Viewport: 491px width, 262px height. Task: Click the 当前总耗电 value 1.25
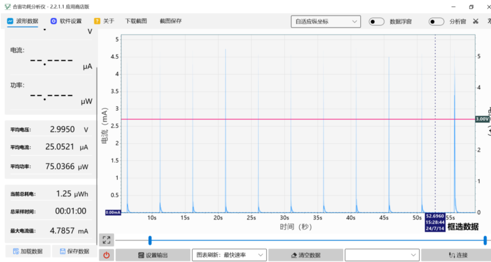(x=64, y=194)
